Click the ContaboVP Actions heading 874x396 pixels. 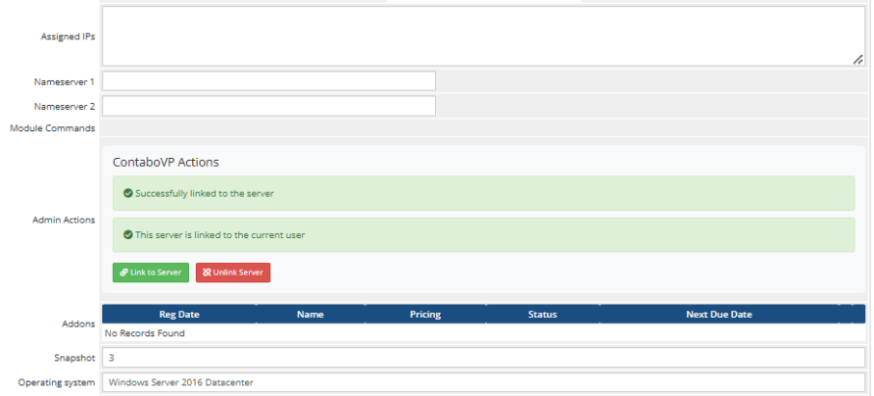(x=166, y=162)
